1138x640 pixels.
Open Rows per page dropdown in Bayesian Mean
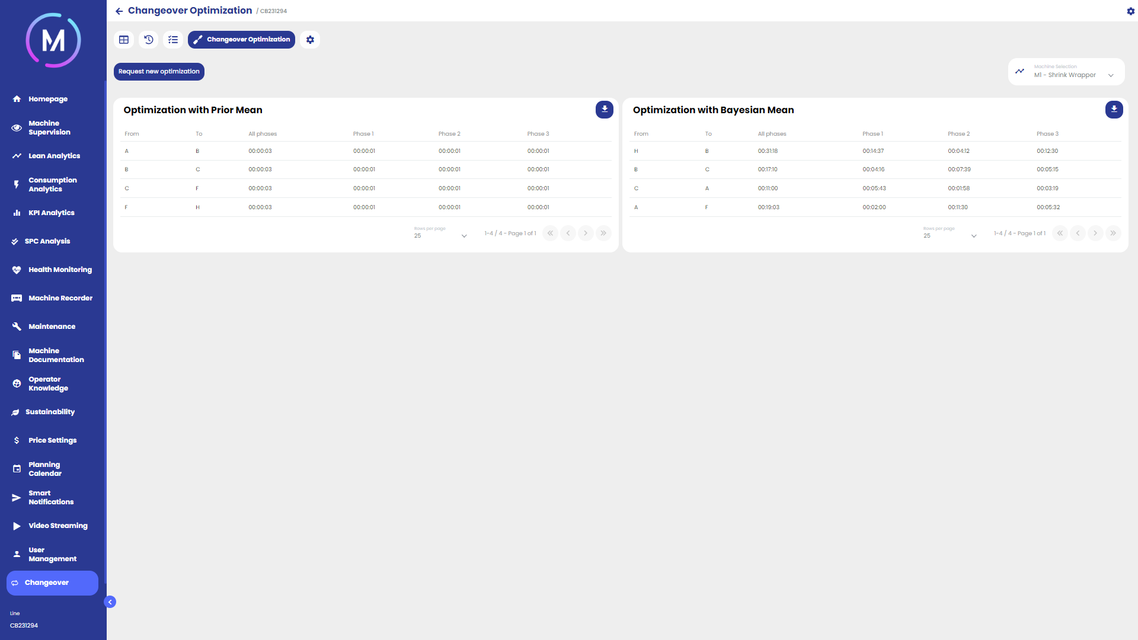[x=950, y=235]
